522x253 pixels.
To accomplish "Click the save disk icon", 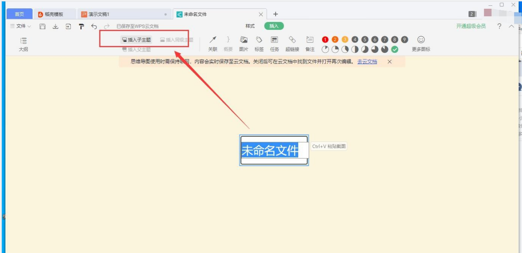I will (x=42, y=26).
